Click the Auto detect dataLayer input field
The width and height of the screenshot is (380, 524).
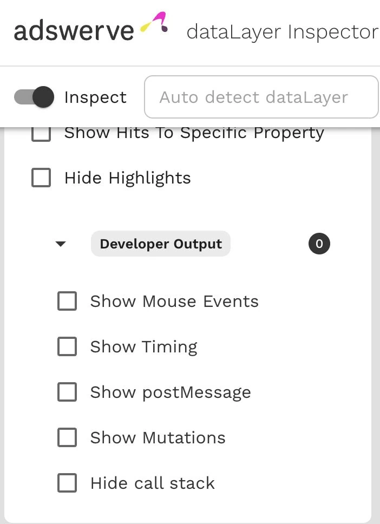[x=261, y=97]
